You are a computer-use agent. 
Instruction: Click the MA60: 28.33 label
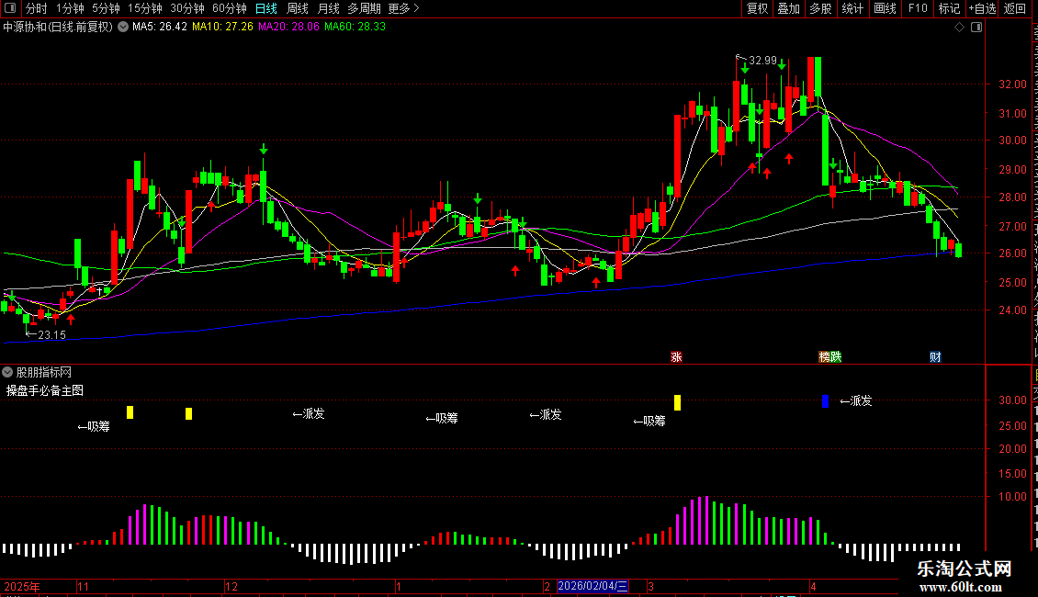pos(355,27)
